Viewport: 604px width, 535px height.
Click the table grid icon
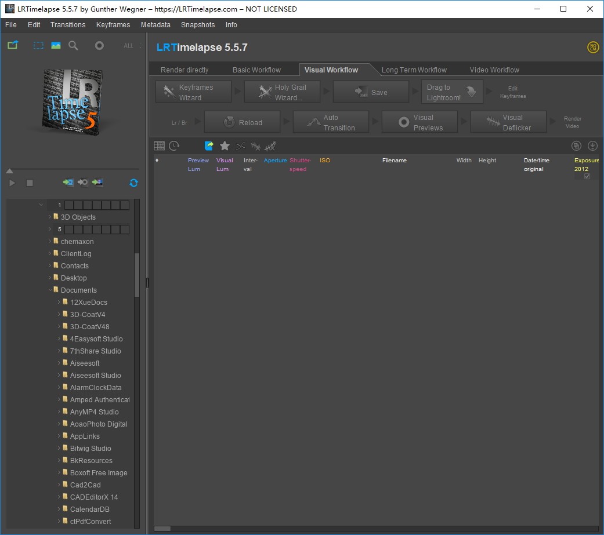pos(159,146)
